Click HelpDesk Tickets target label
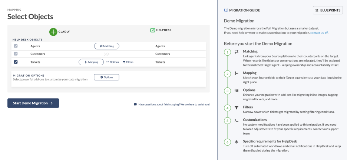The width and height of the screenshot is (347, 160). coord(160,62)
